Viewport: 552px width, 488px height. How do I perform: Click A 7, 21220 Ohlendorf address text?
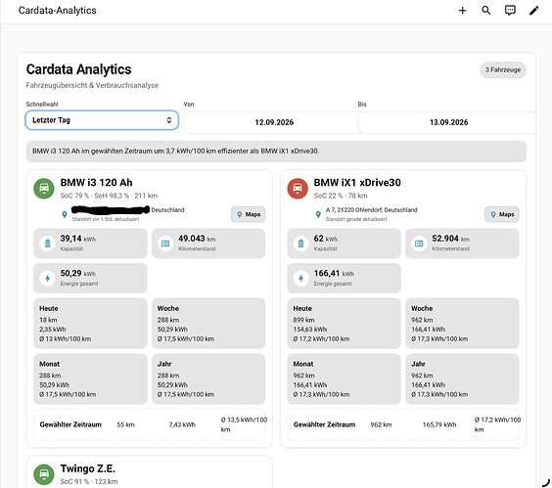[371, 210]
